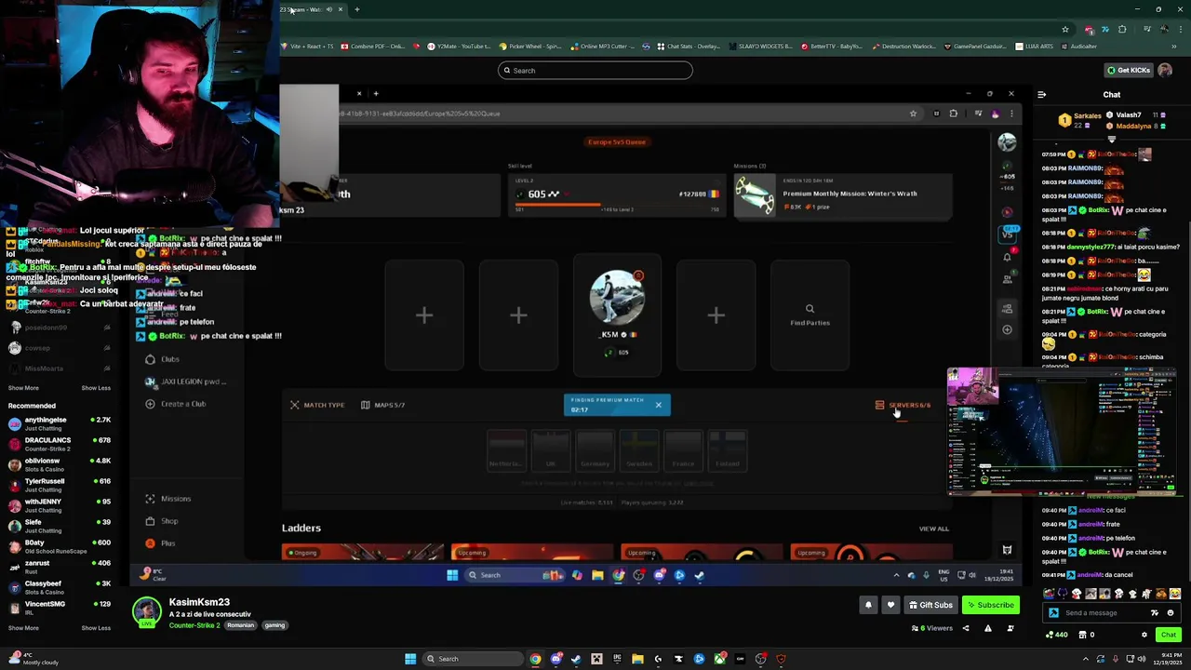The height and width of the screenshot is (670, 1191).
Task: Open VincentSMG recommended channel
Action: [59, 608]
